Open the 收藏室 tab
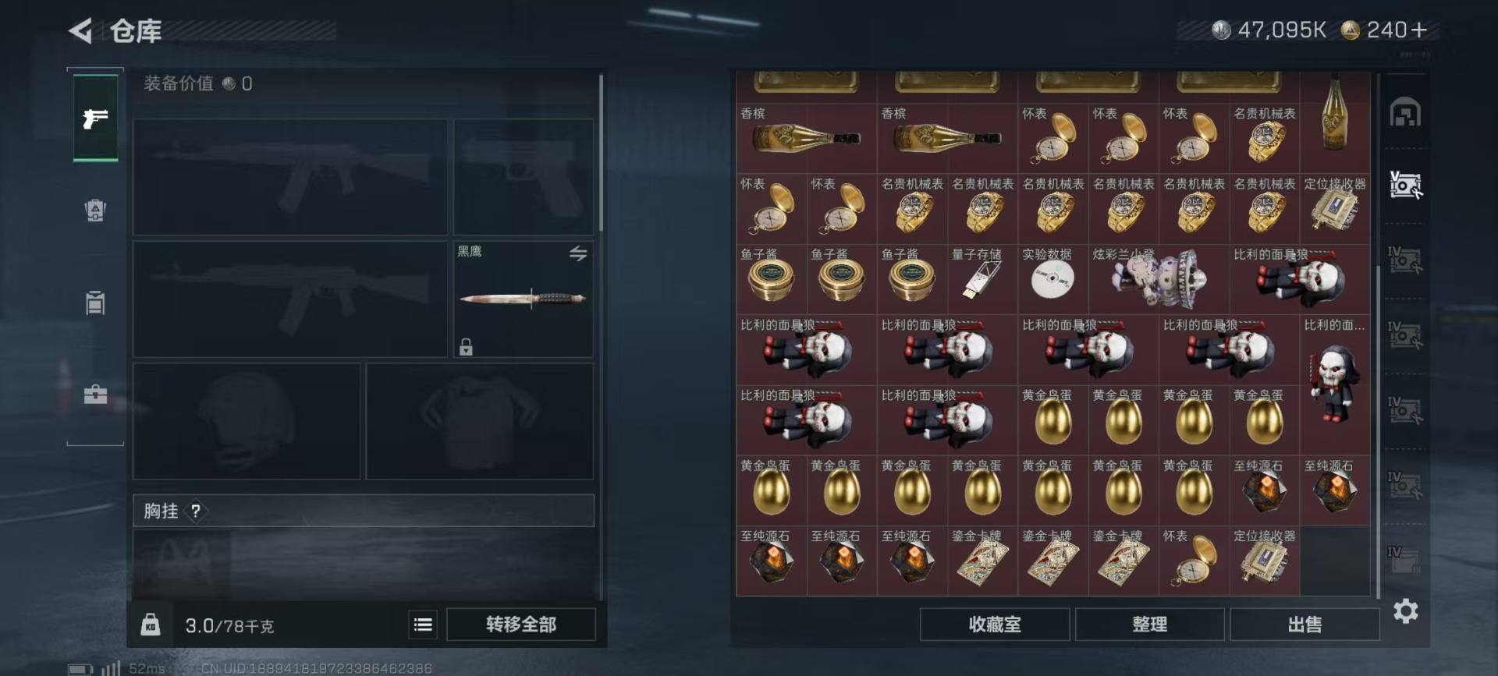1498x676 pixels. click(995, 625)
